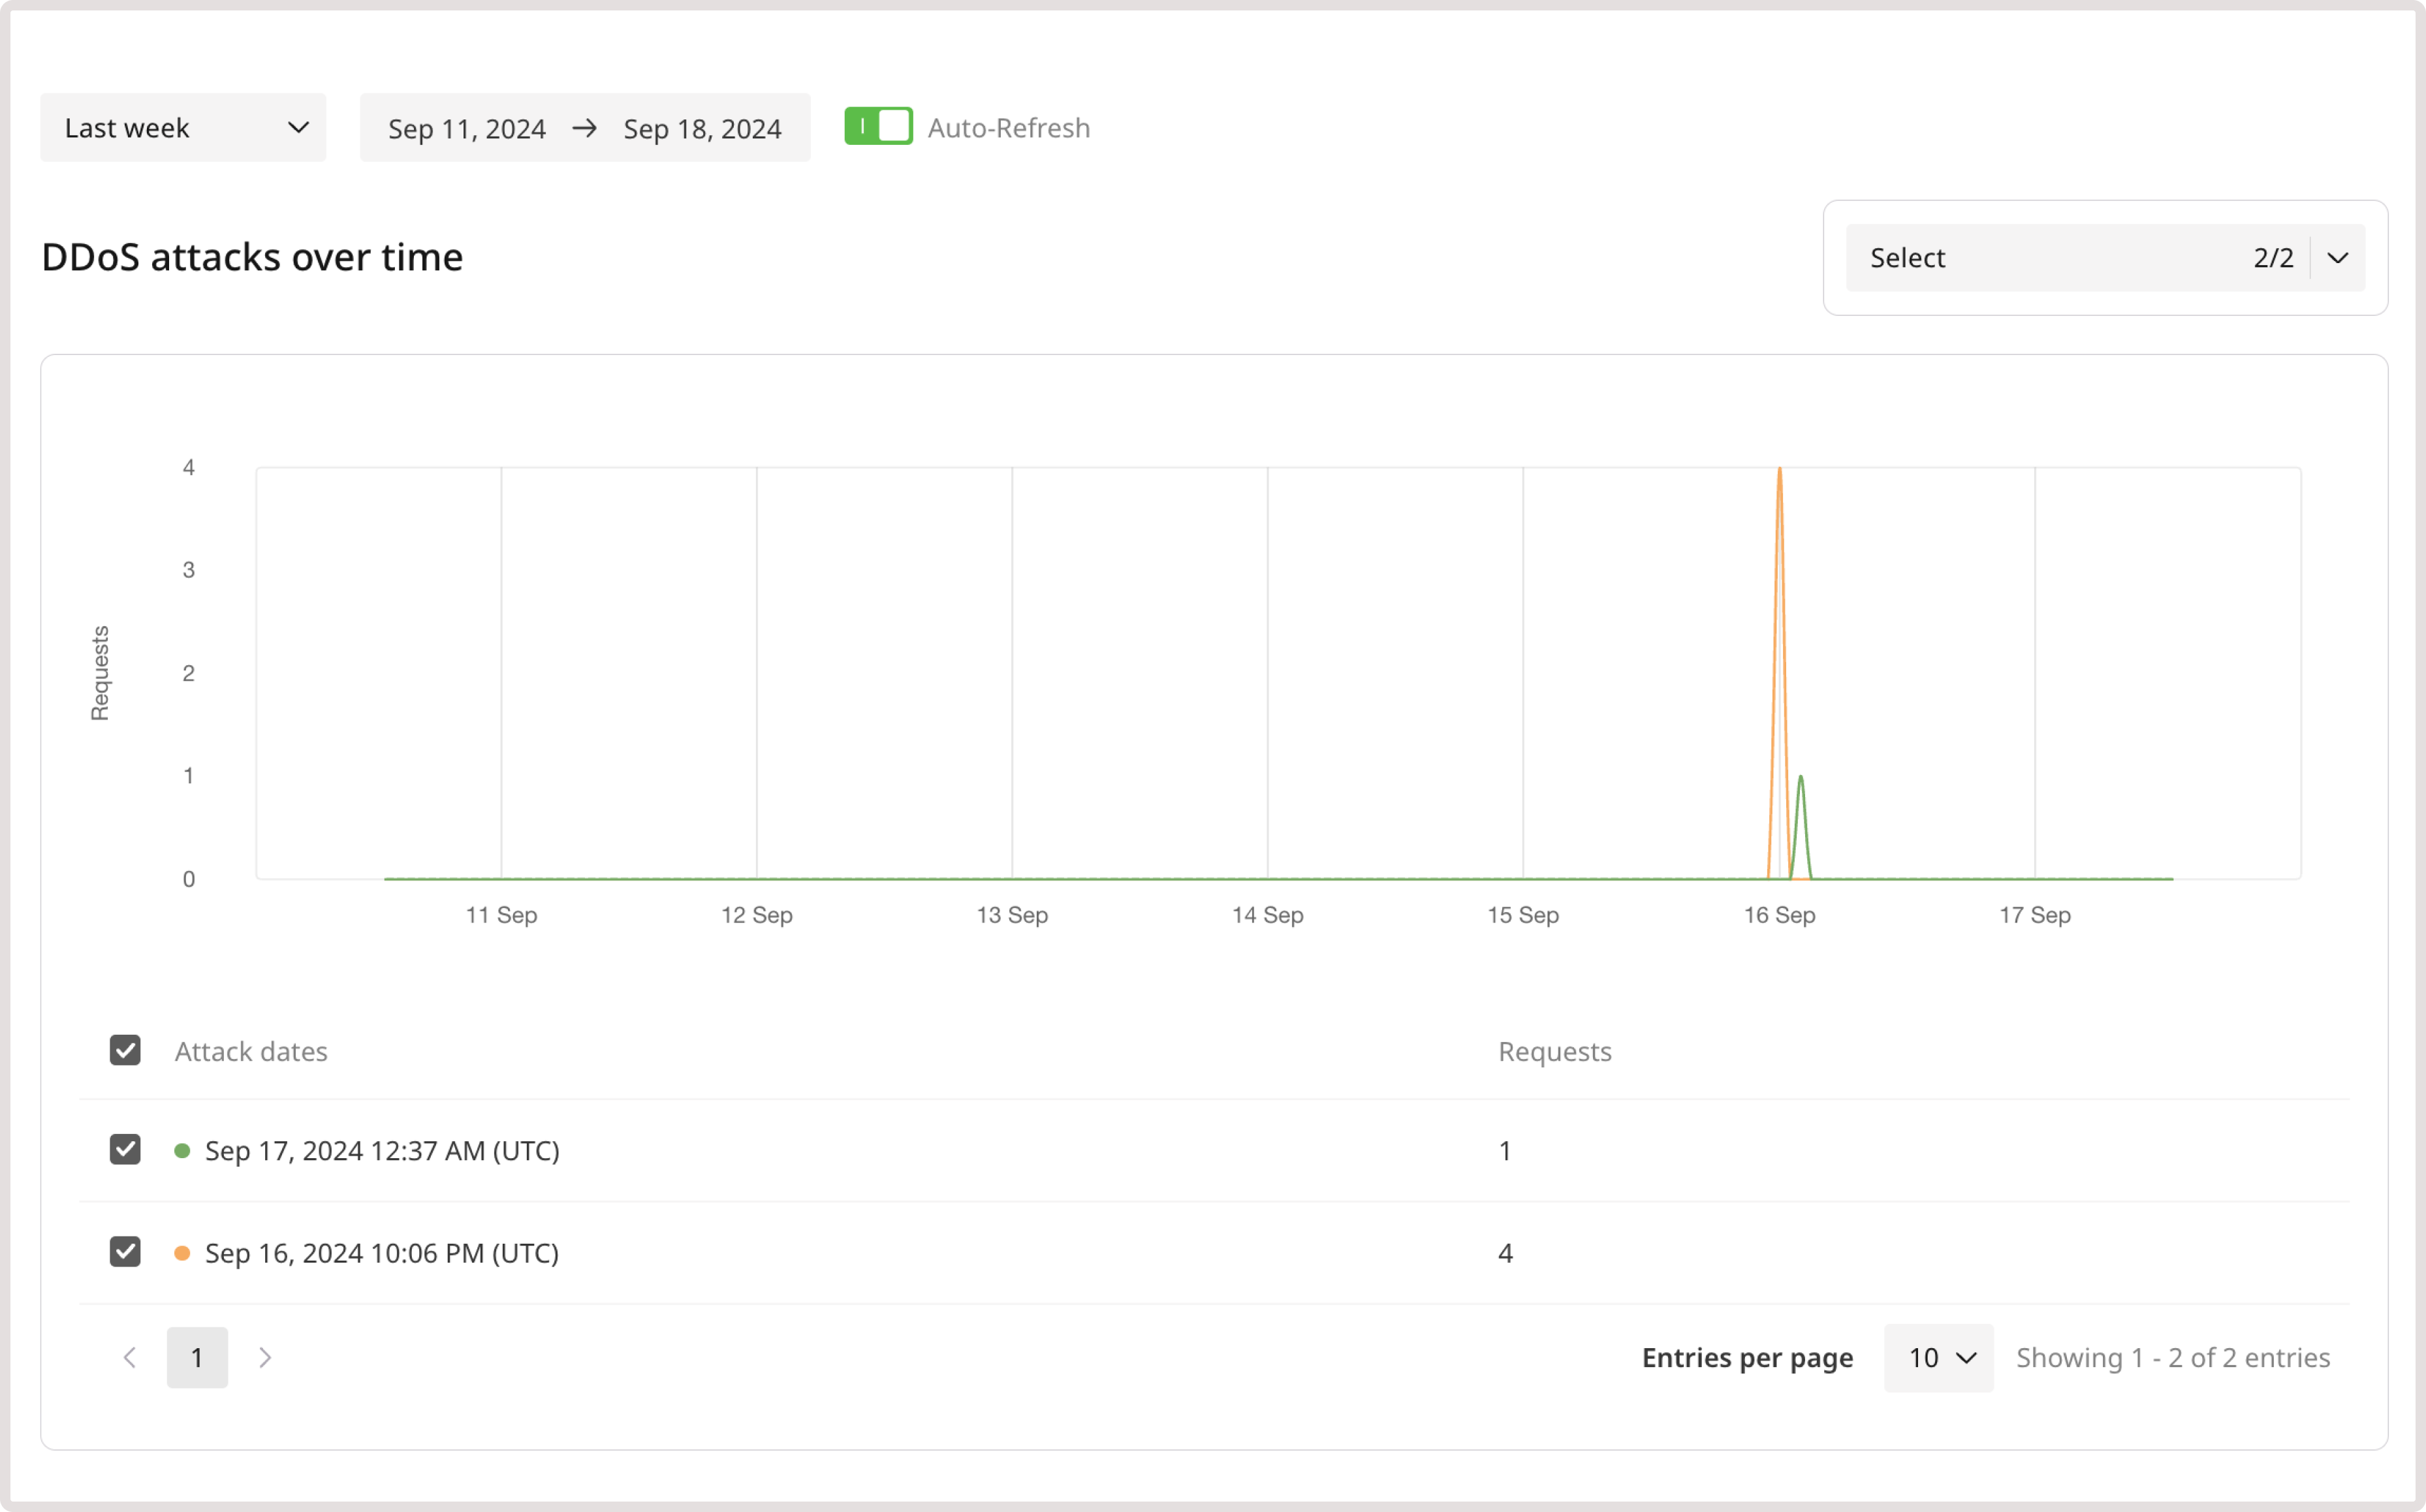
Task: Go to the next page with the right arrow
Action: click(265, 1357)
